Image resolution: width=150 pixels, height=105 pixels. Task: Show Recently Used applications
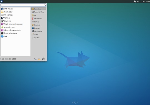point(39,12)
